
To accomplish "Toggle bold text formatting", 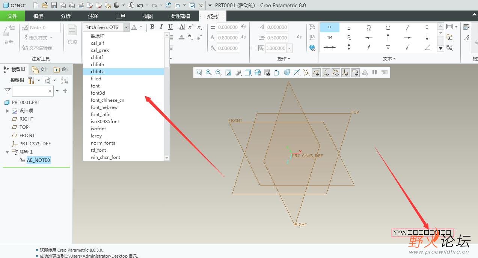I will click(152, 27).
